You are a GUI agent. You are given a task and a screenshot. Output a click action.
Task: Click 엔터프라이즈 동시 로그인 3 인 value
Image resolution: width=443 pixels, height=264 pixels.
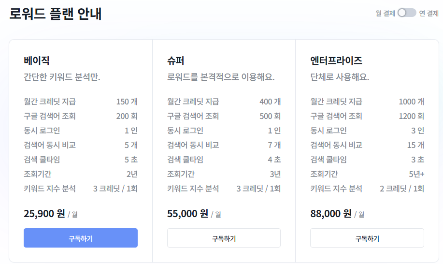417,130
